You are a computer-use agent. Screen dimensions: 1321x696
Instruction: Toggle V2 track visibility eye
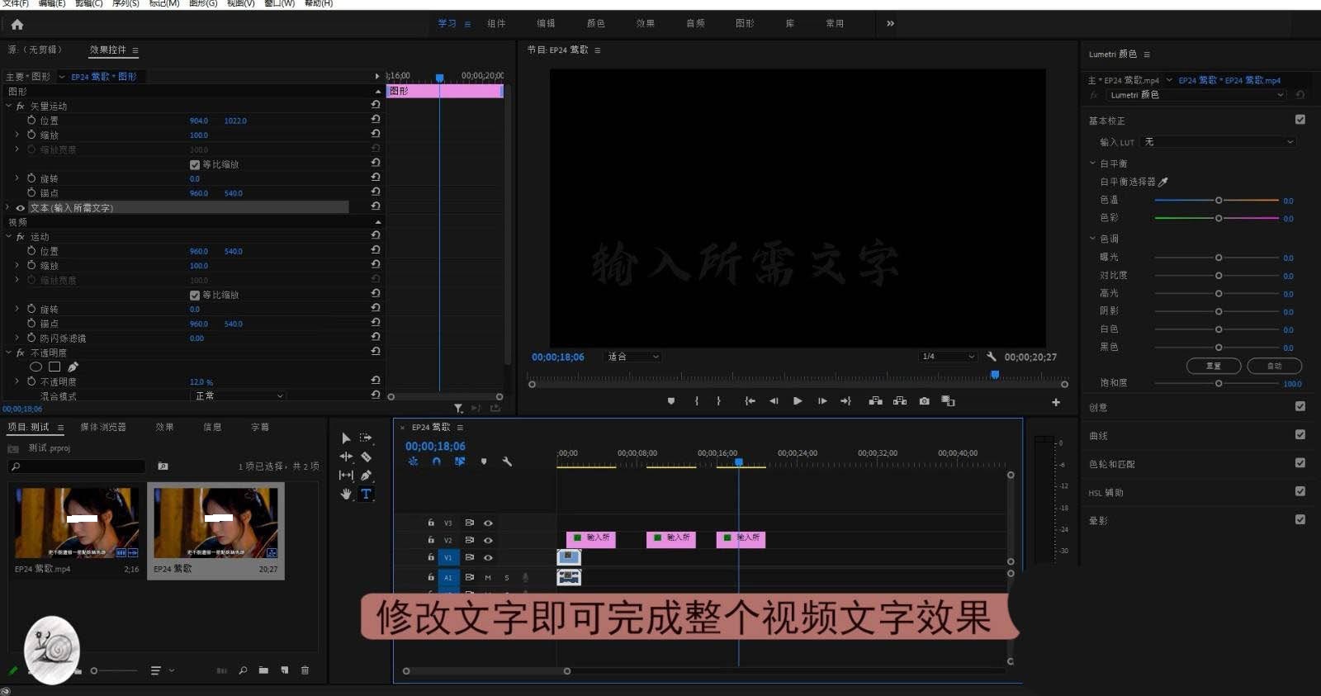tap(488, 540)
